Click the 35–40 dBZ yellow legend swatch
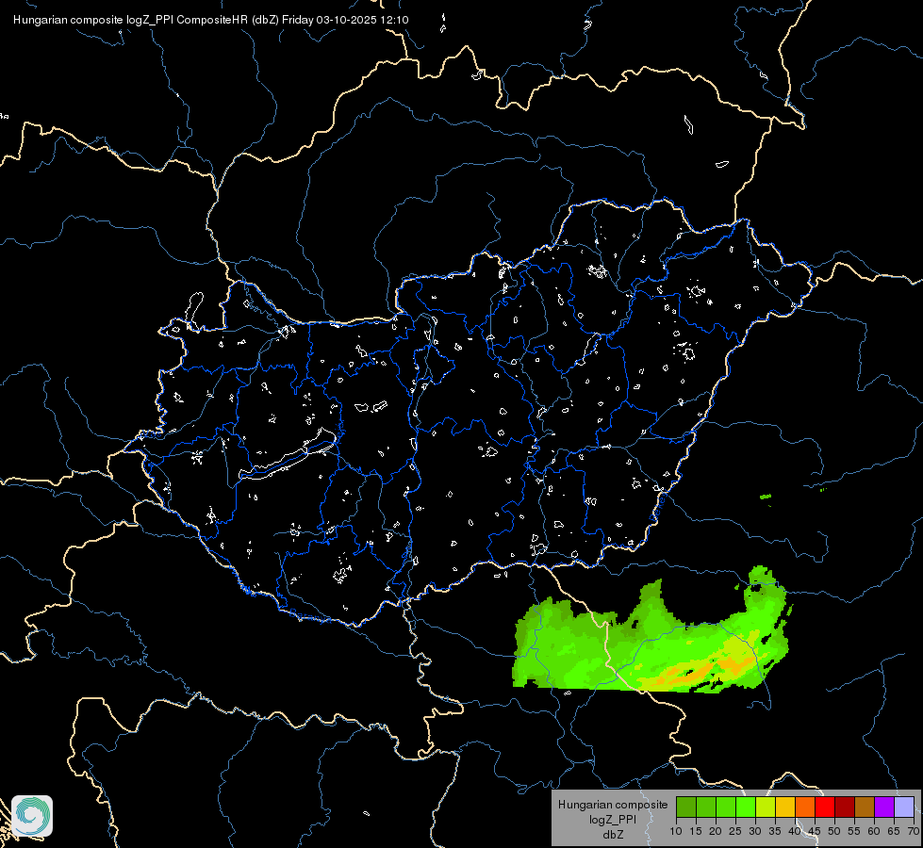This screenshot has width=923, height=848. click(785, 807)
